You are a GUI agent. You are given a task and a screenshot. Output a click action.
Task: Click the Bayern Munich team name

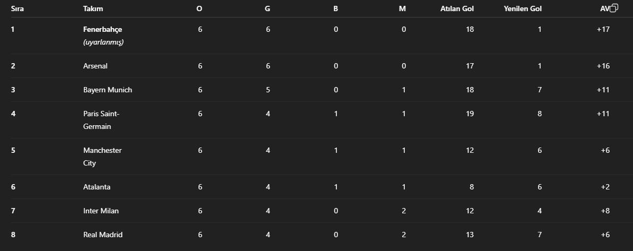(x=108, y=90)
